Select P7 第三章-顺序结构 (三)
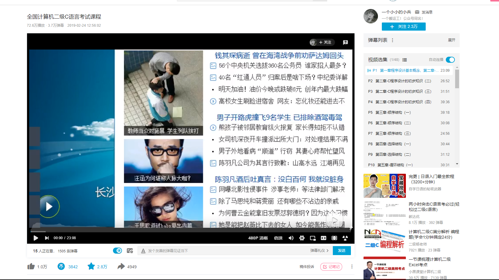Screen dimensions: 499x280 pyautogui.click(x=409, y=134)
